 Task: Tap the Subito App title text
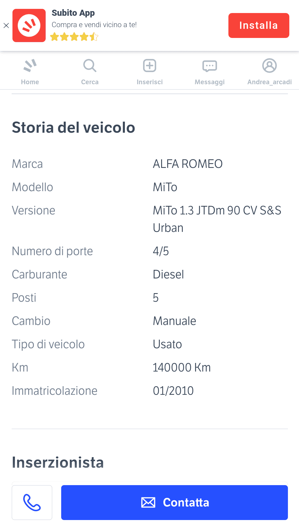point(73,13)
